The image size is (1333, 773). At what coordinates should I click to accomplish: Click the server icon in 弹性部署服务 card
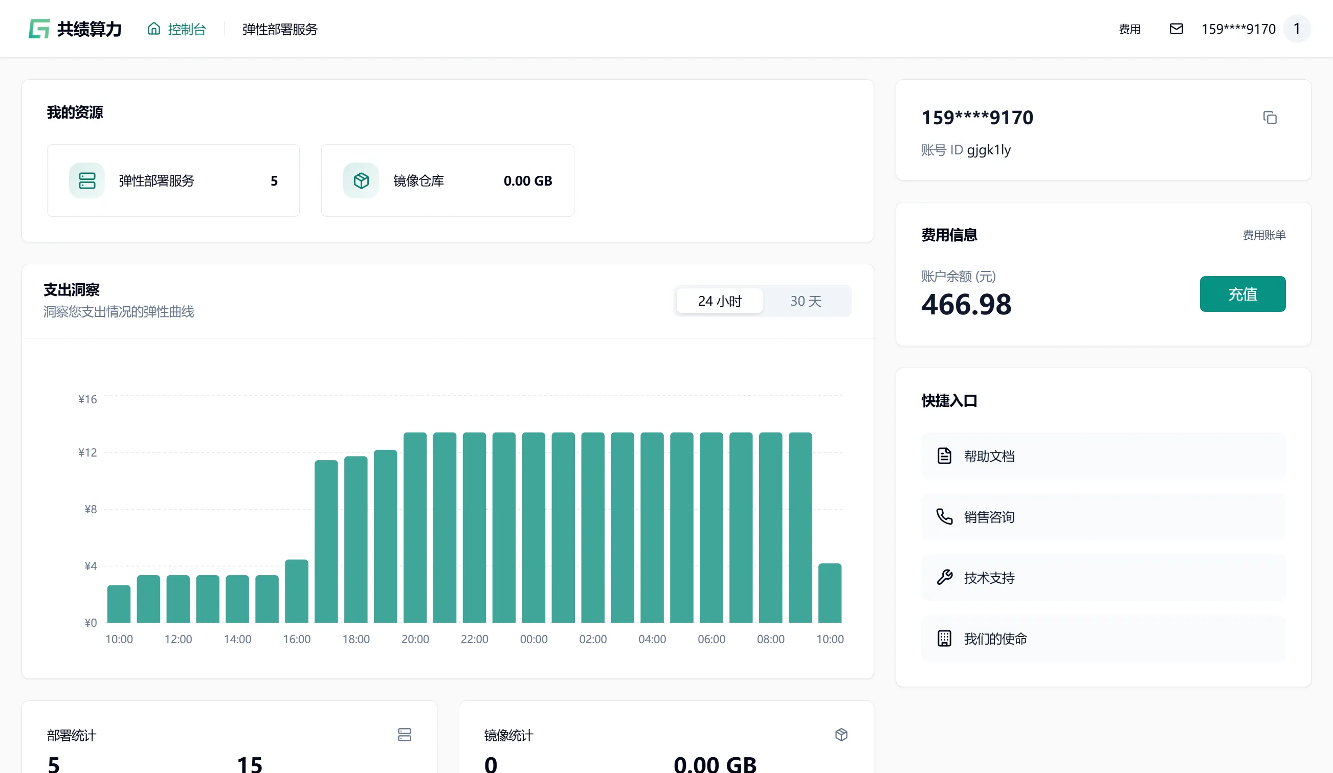click(x=87, y=180)
